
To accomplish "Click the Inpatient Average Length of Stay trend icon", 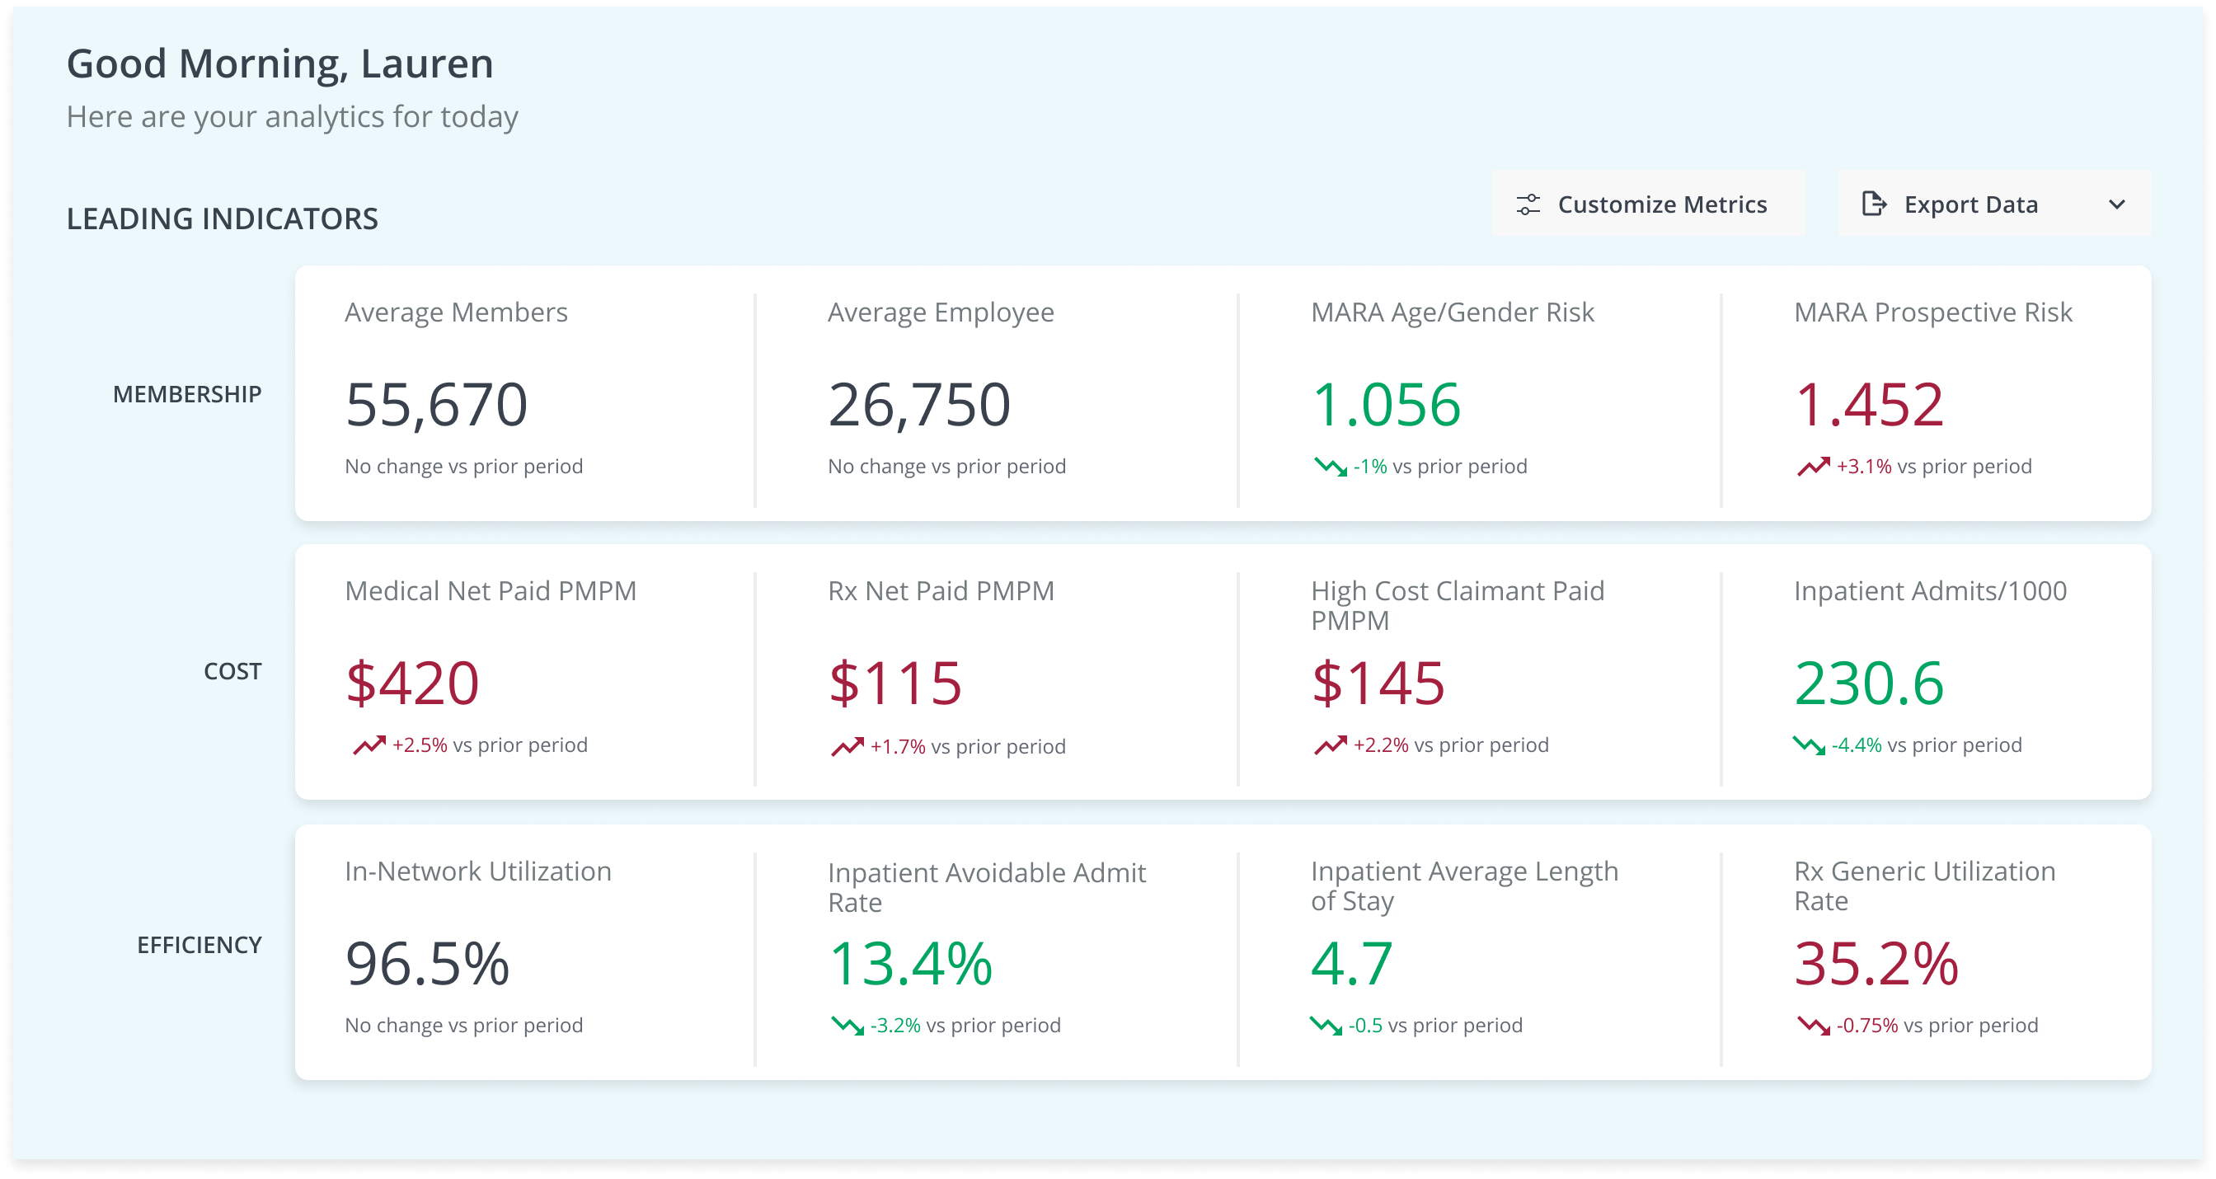I will pos(1326,1026).
